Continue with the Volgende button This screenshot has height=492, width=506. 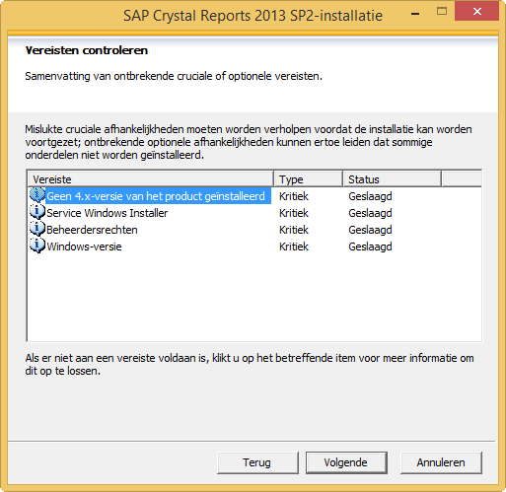346,462
